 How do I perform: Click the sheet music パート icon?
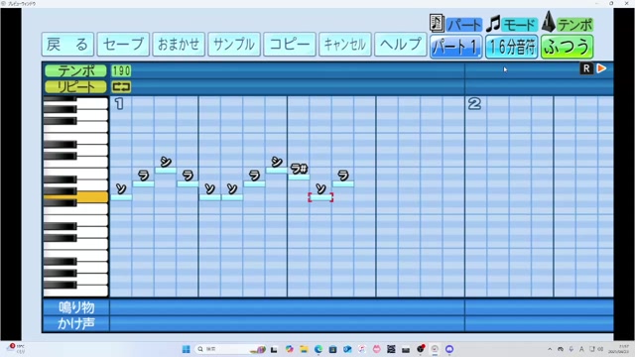coord(437,23)
